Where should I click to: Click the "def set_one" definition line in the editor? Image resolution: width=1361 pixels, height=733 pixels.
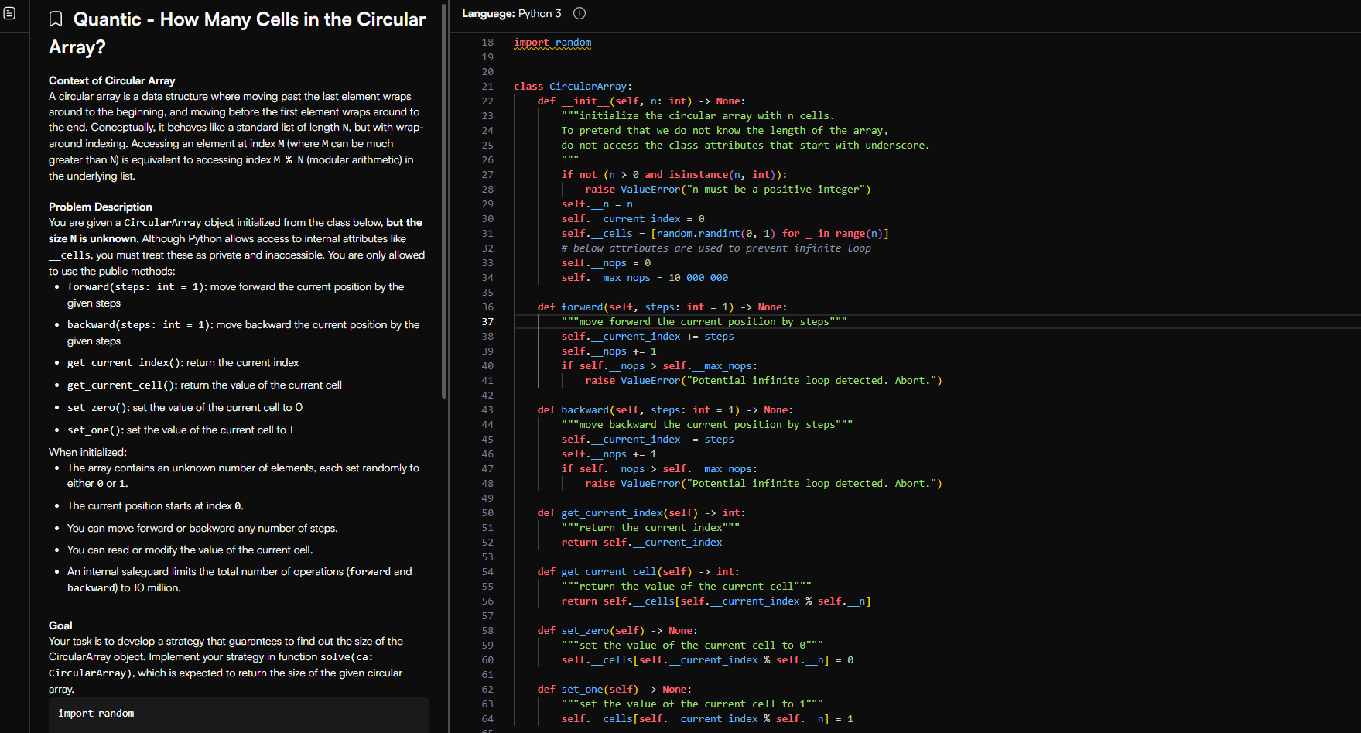(x=614, y=690)
